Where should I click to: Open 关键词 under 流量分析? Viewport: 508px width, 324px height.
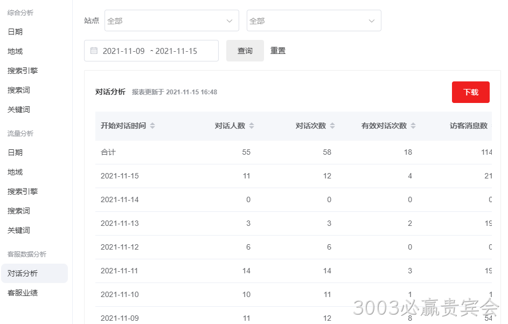tap(19, 230)
